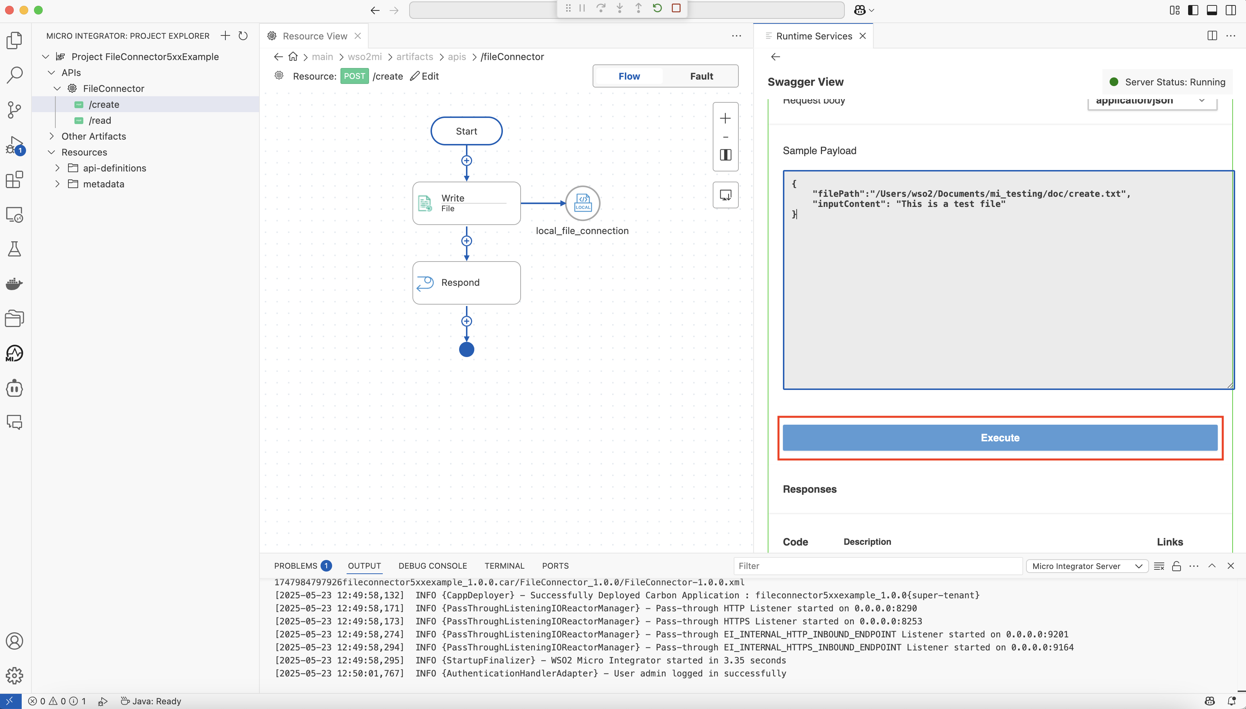This screenshot has width=1246, height=709.
Task: Zoom in on the flow diagram
Action: click(725, 118)
